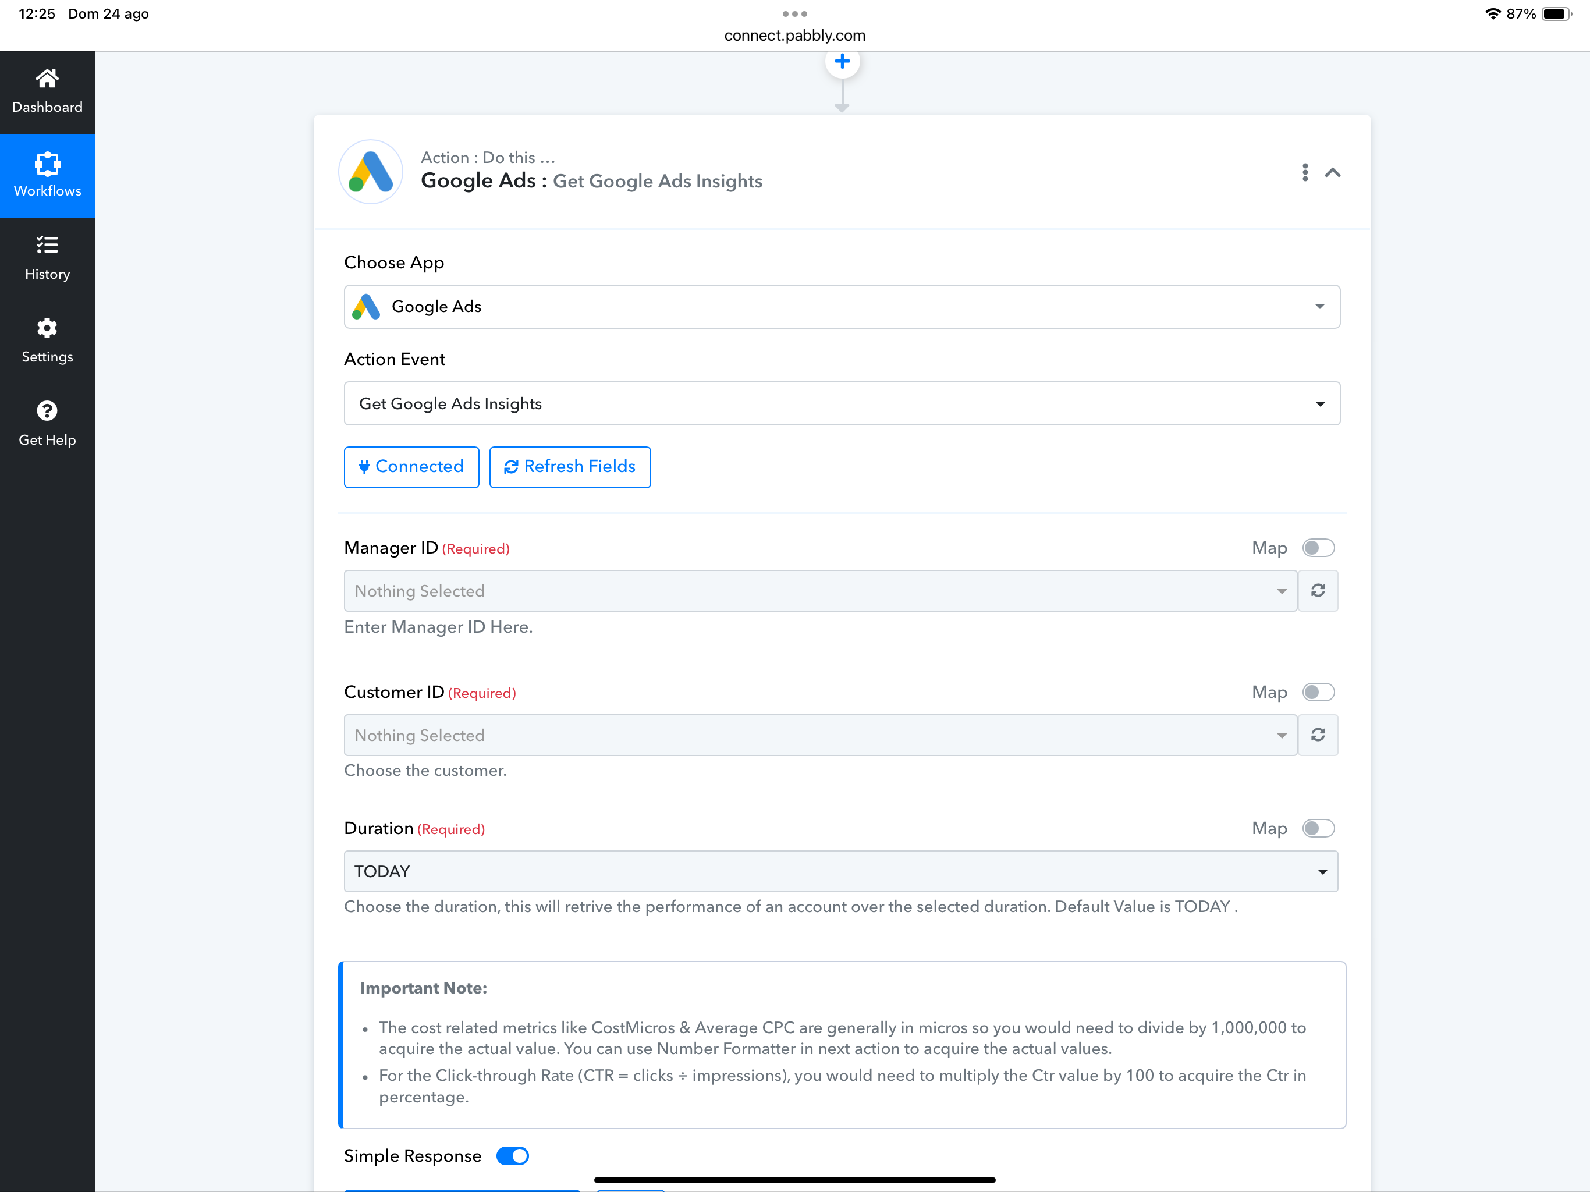Screen dimensions: 1590x1192
Task: Open History in sidebar
Action: coord(48,258)
